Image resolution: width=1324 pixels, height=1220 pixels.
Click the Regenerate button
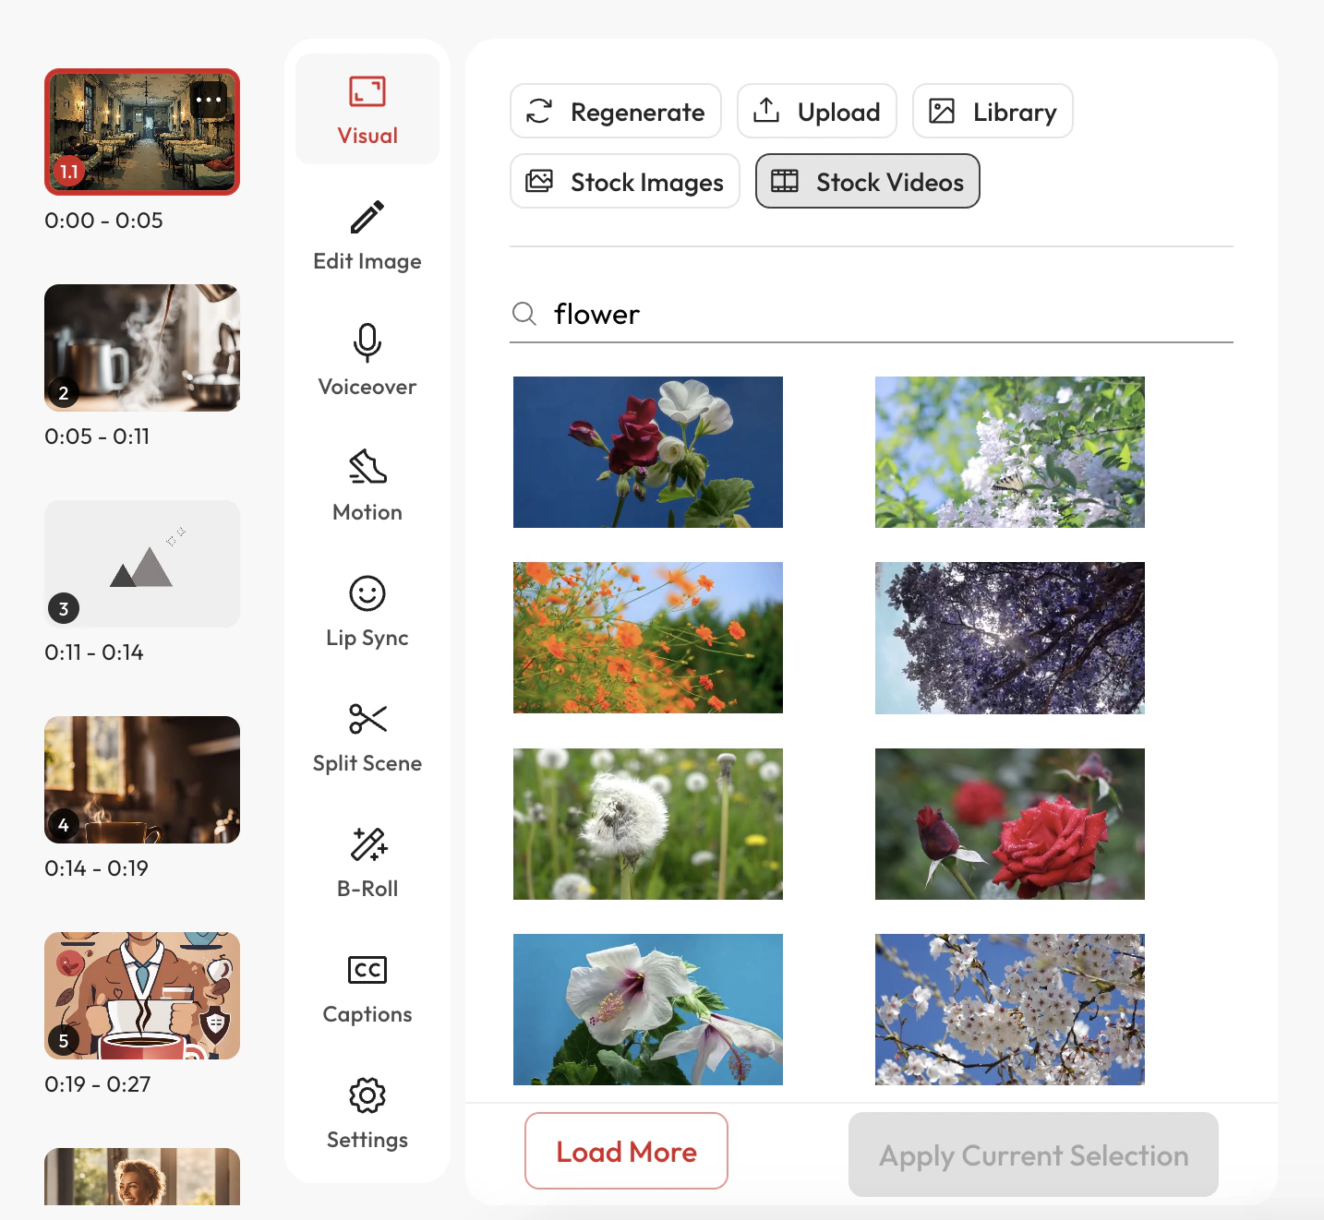[616, 111]
